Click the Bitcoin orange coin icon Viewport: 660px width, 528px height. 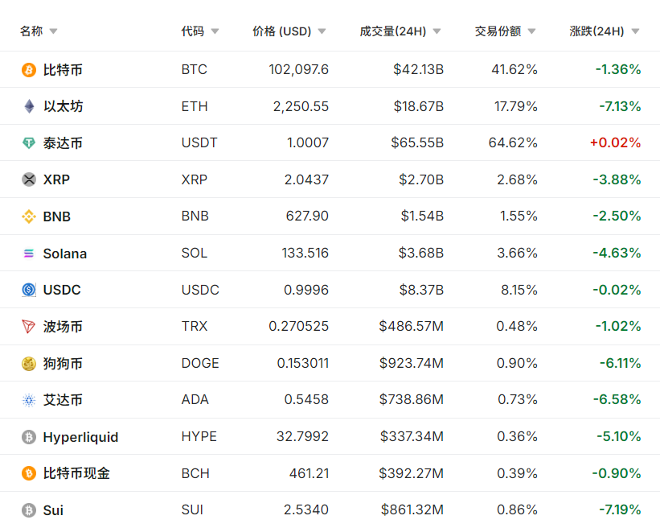coord(29,70)
